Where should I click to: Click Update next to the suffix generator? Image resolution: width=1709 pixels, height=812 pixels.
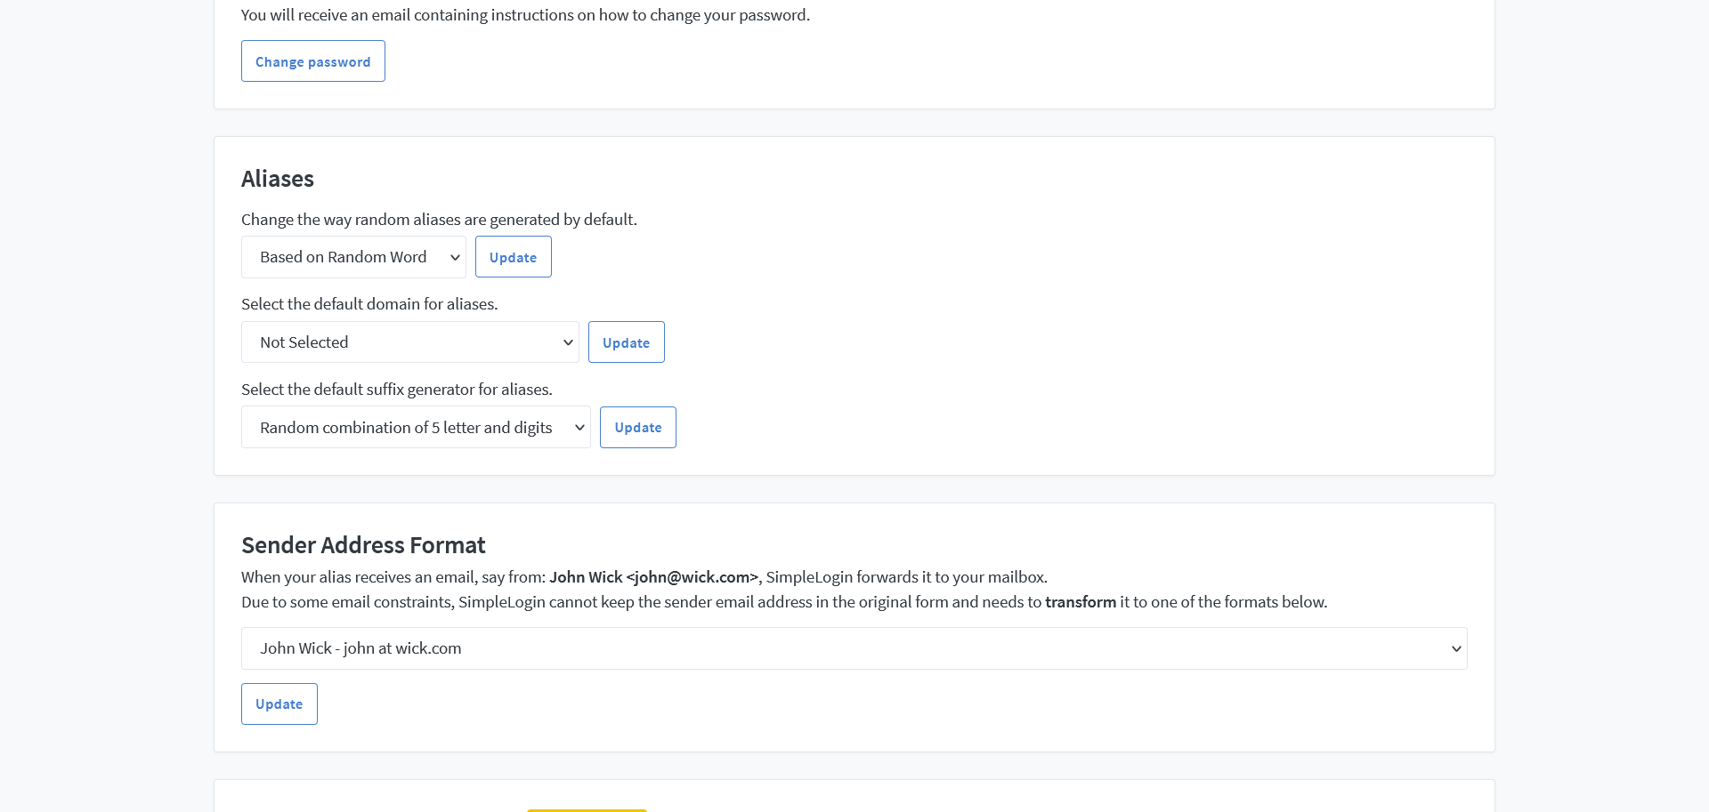637,428
